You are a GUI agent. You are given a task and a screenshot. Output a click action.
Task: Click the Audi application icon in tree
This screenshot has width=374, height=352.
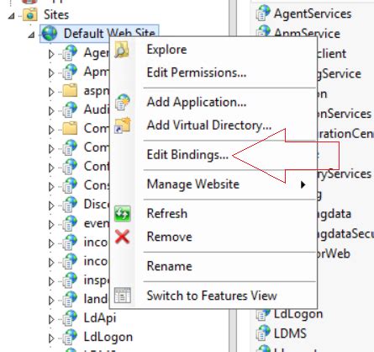70,109
